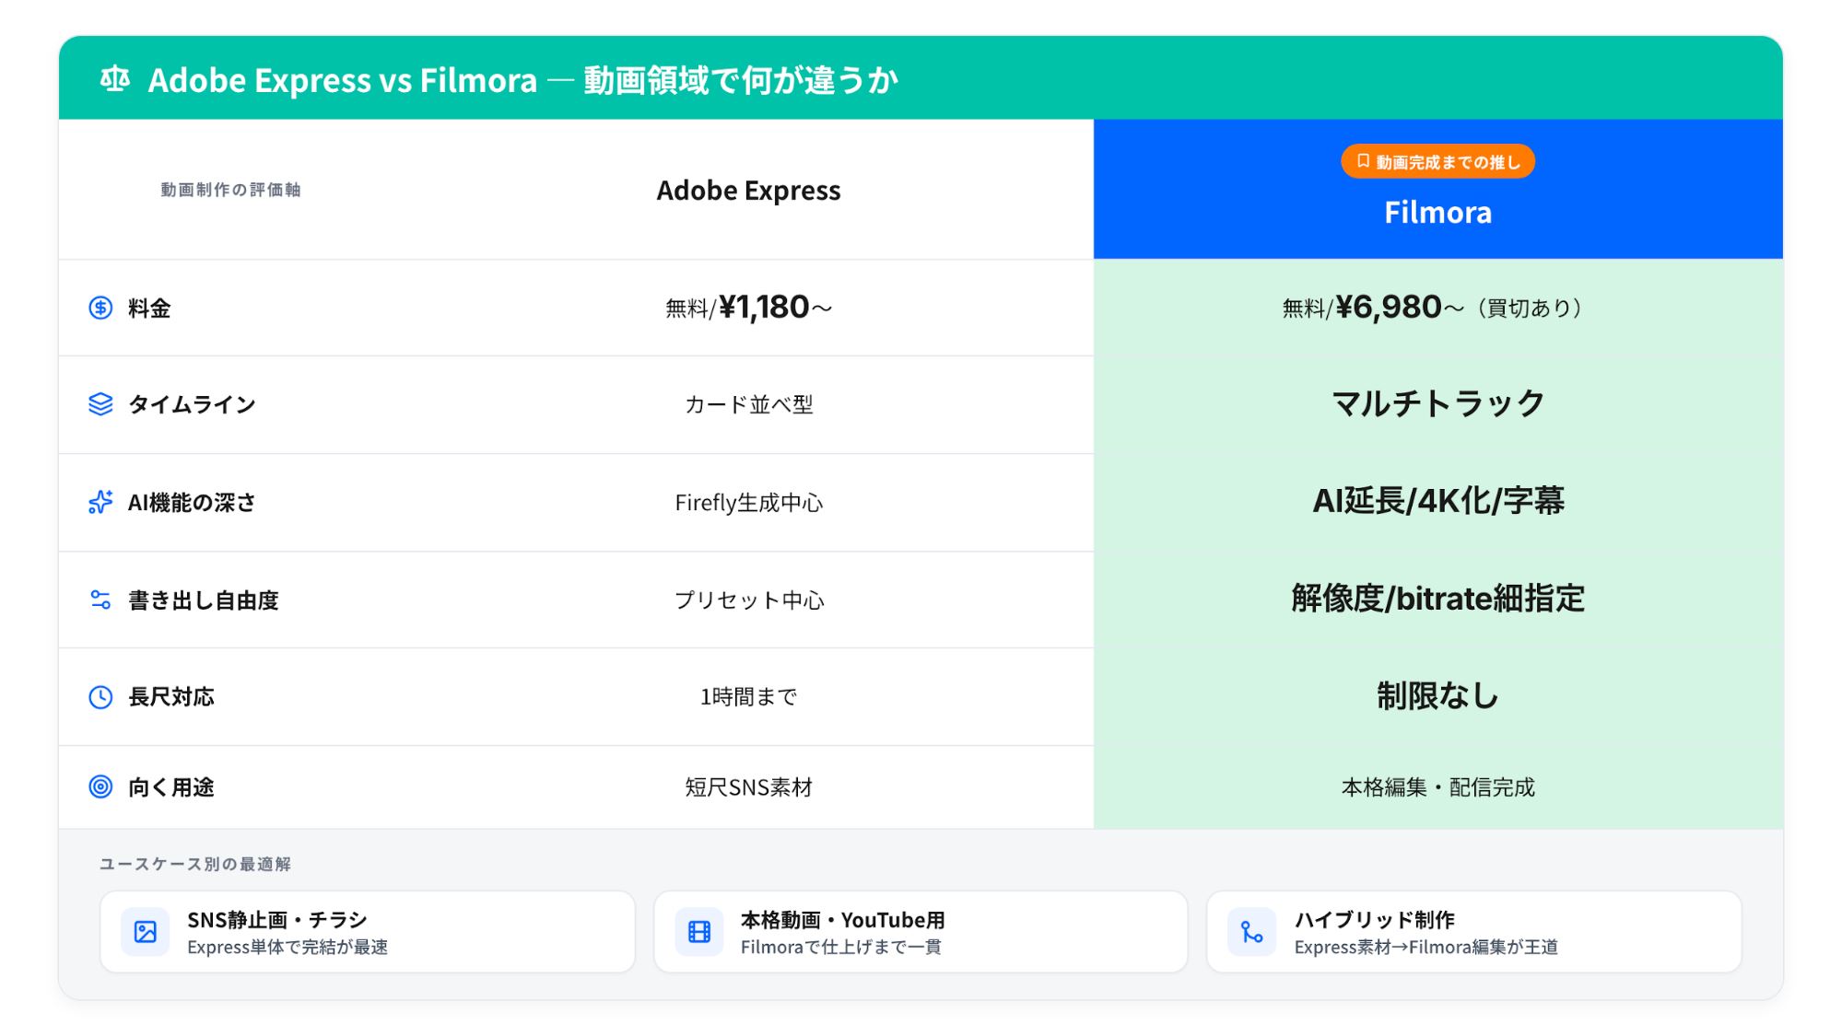Open the SNS静止画・チラシ card

click(368, 932)
